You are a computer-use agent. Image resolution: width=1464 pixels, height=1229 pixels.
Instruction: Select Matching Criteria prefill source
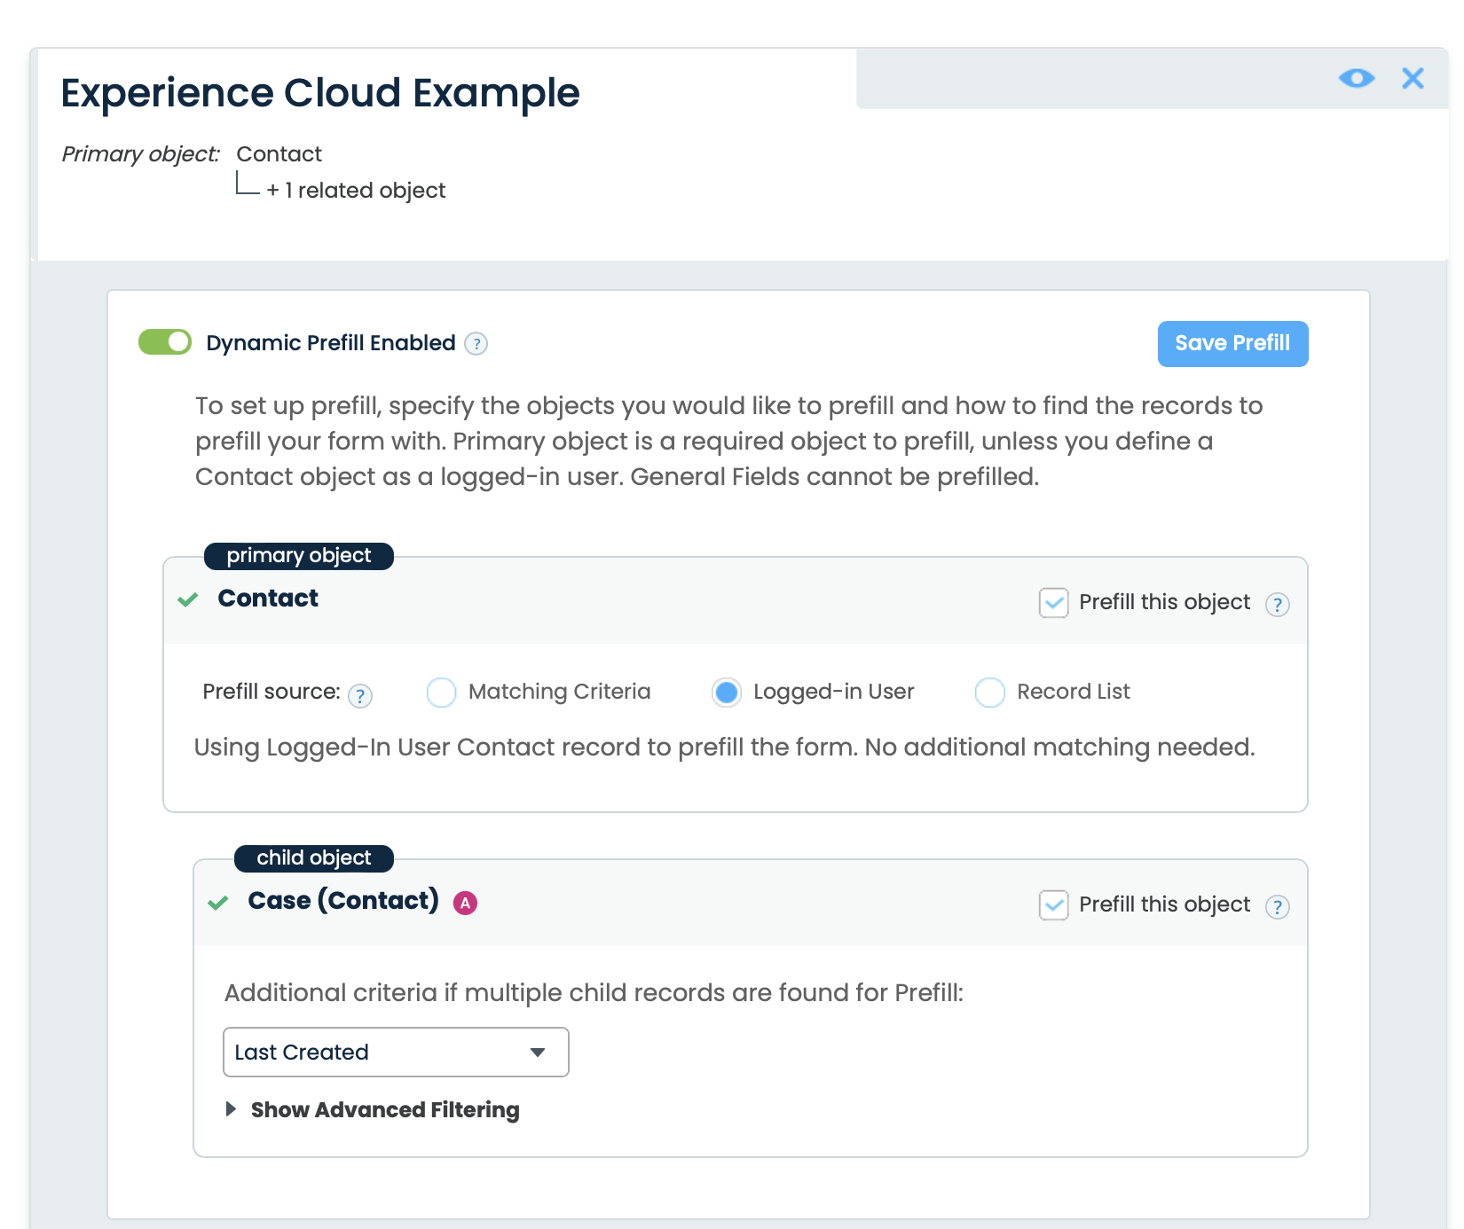[442, 693]
